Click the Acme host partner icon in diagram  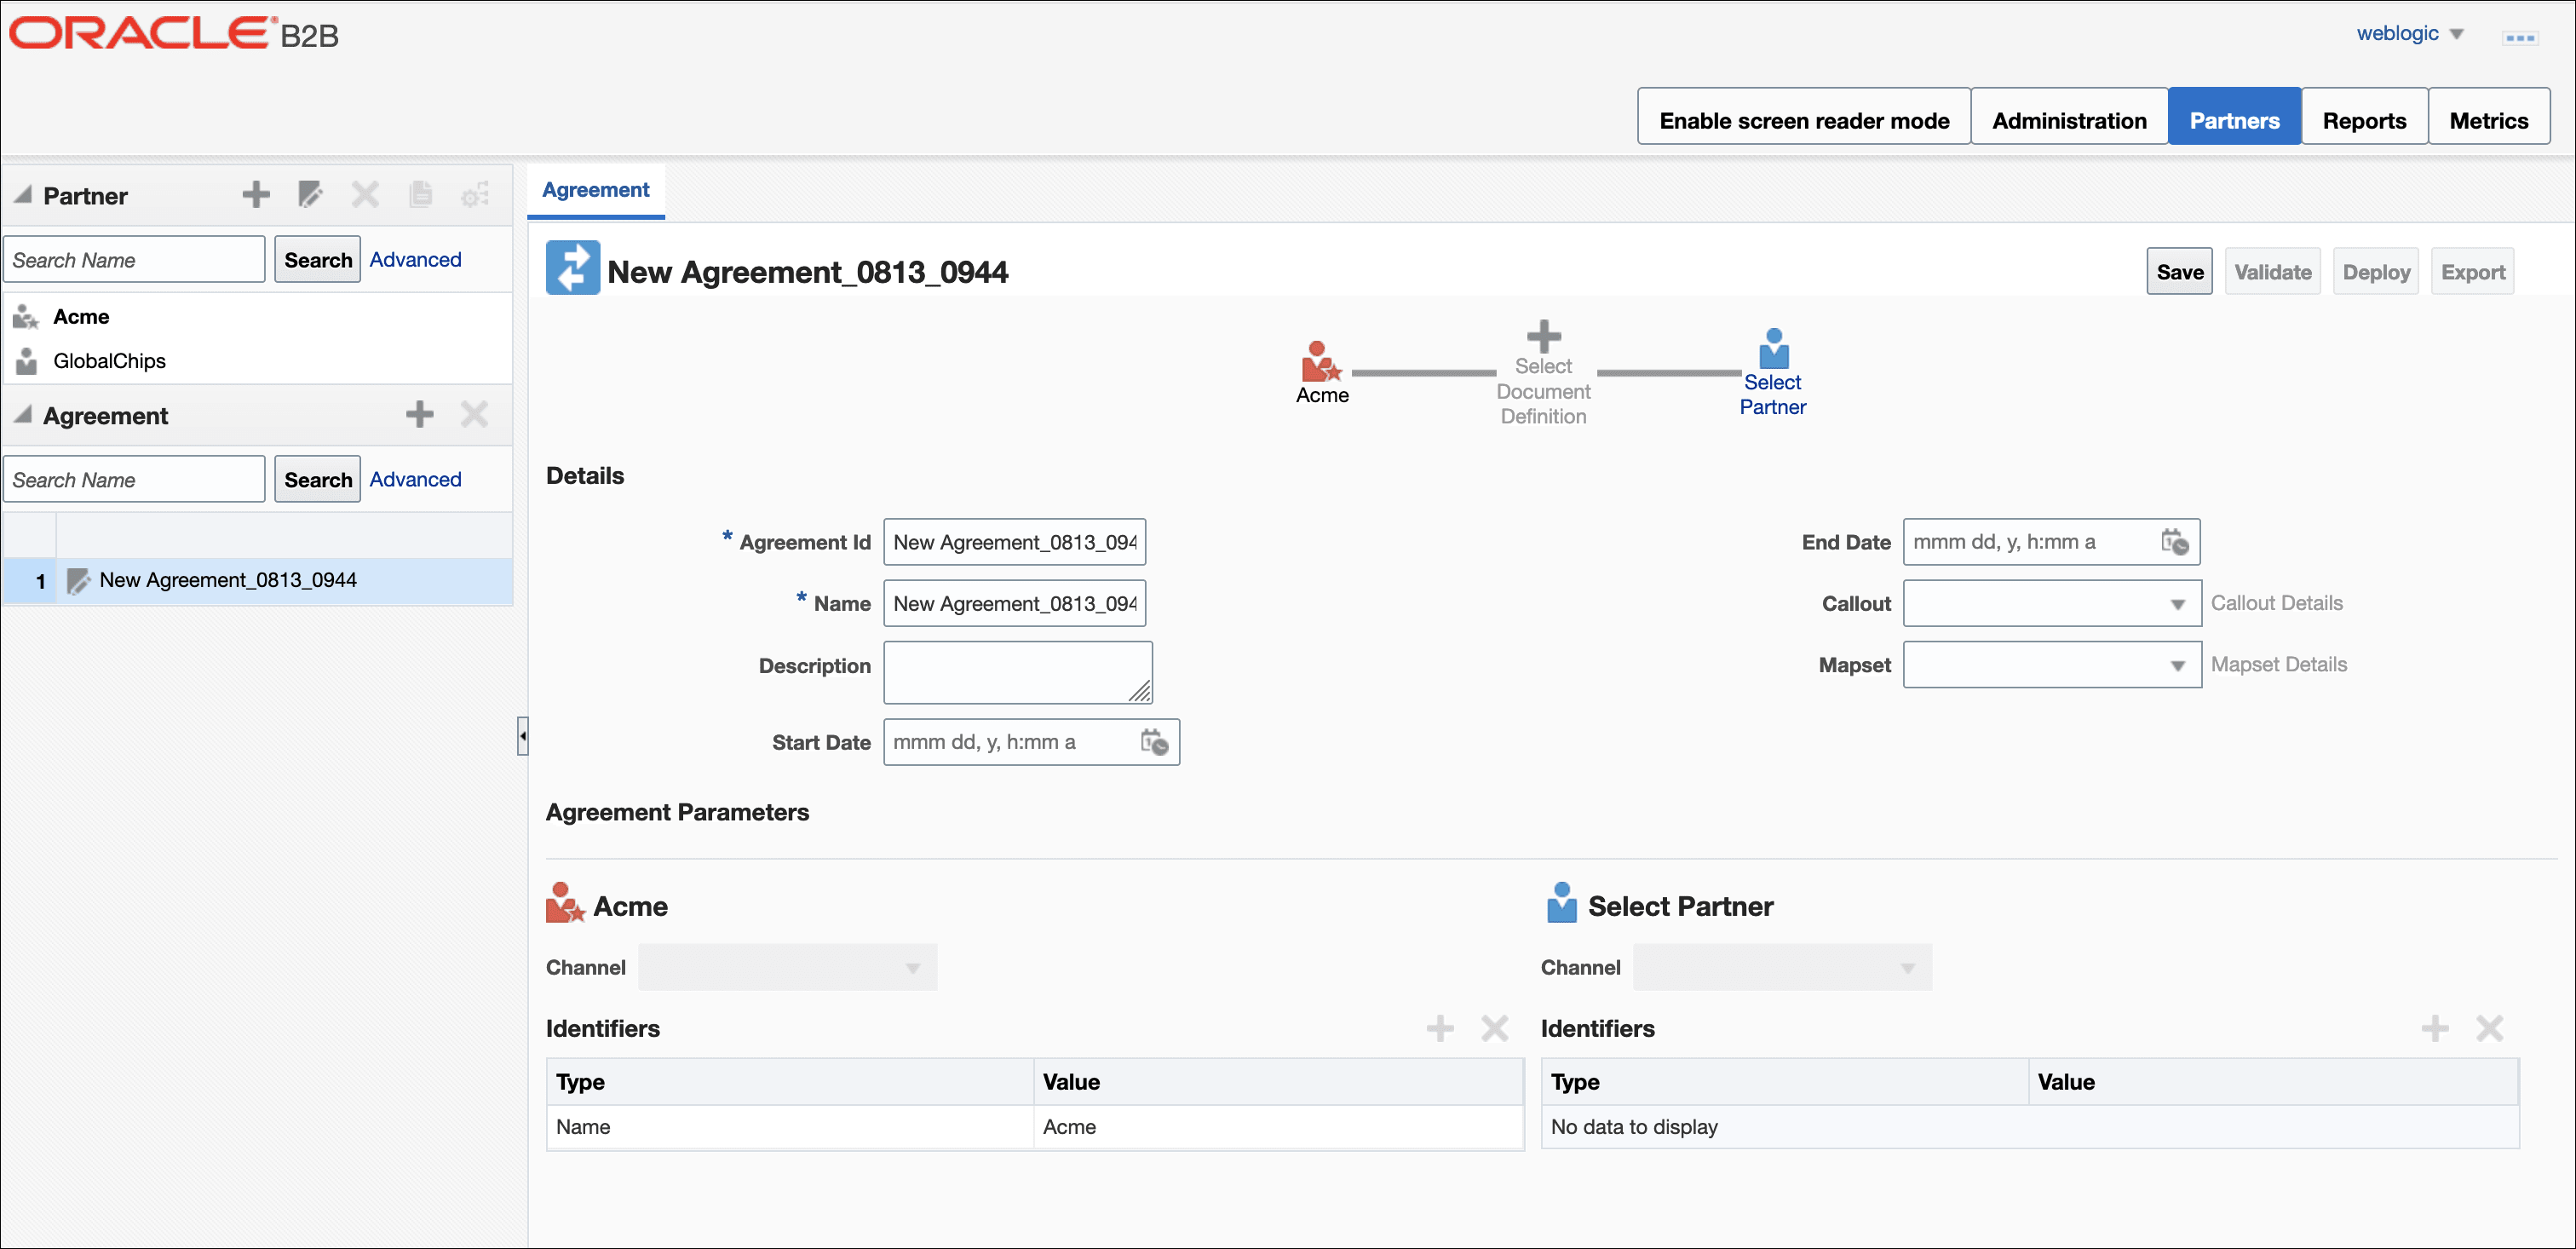pyautogui.click(x=1321, y=362)
